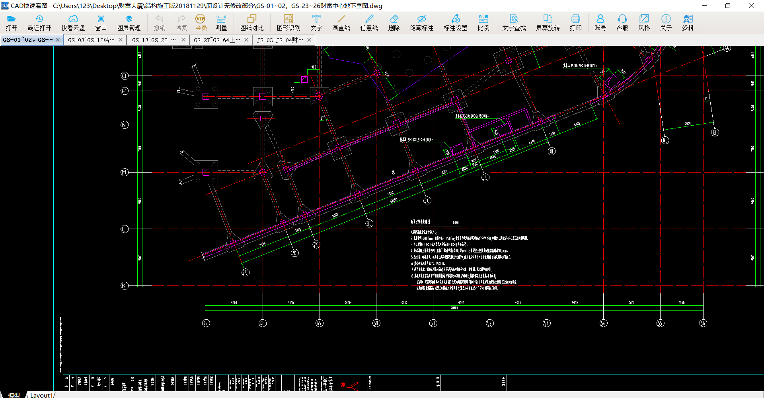
Task: Open 快看云盘 cloud drive
Action: click(x=73, y=23)
